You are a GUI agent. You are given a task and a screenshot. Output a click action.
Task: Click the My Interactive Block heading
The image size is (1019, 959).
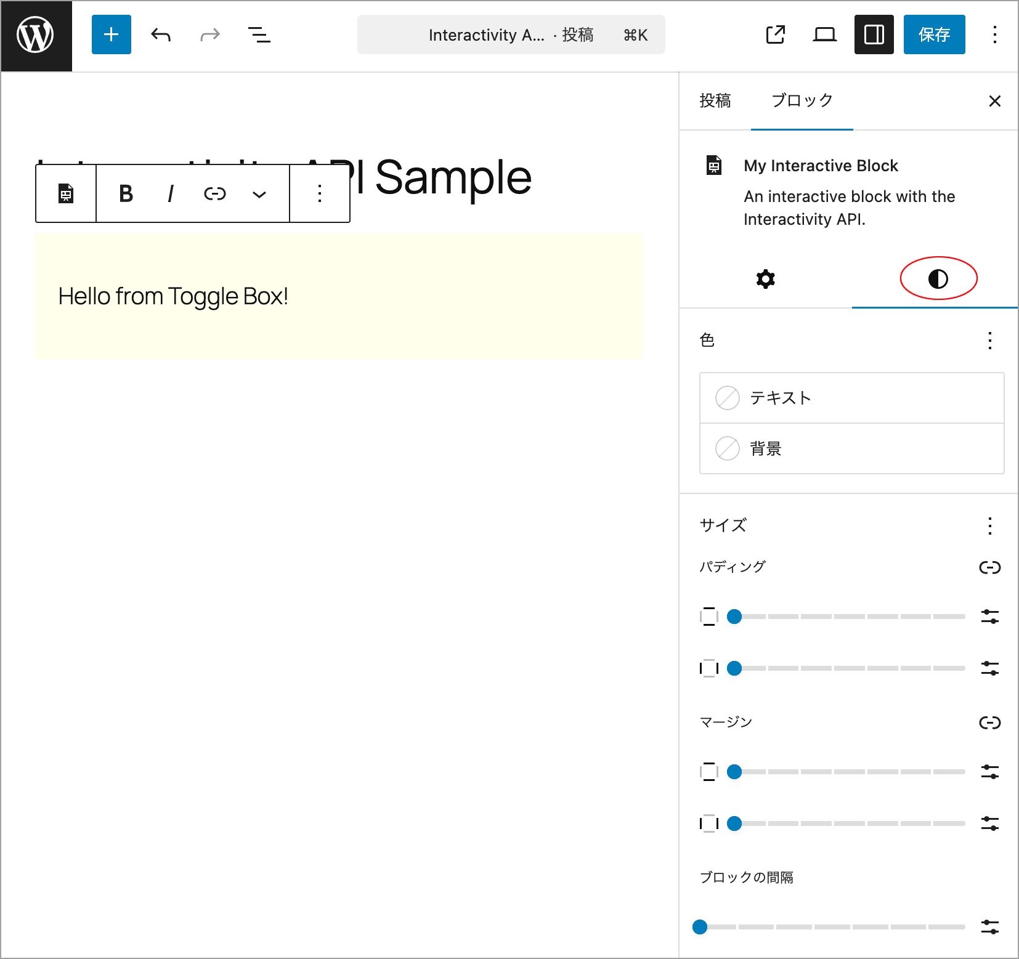click(821, 166)
